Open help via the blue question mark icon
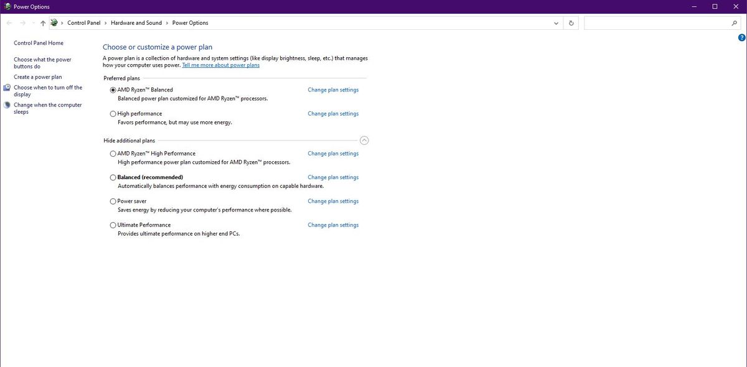This screenshot has height=367, width=747. click(741, 36)
